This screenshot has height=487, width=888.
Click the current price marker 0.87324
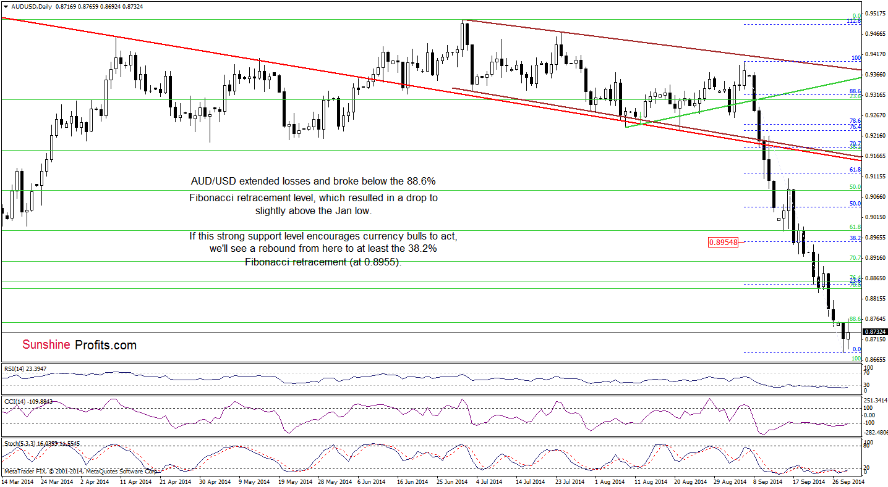coord(876,331)
